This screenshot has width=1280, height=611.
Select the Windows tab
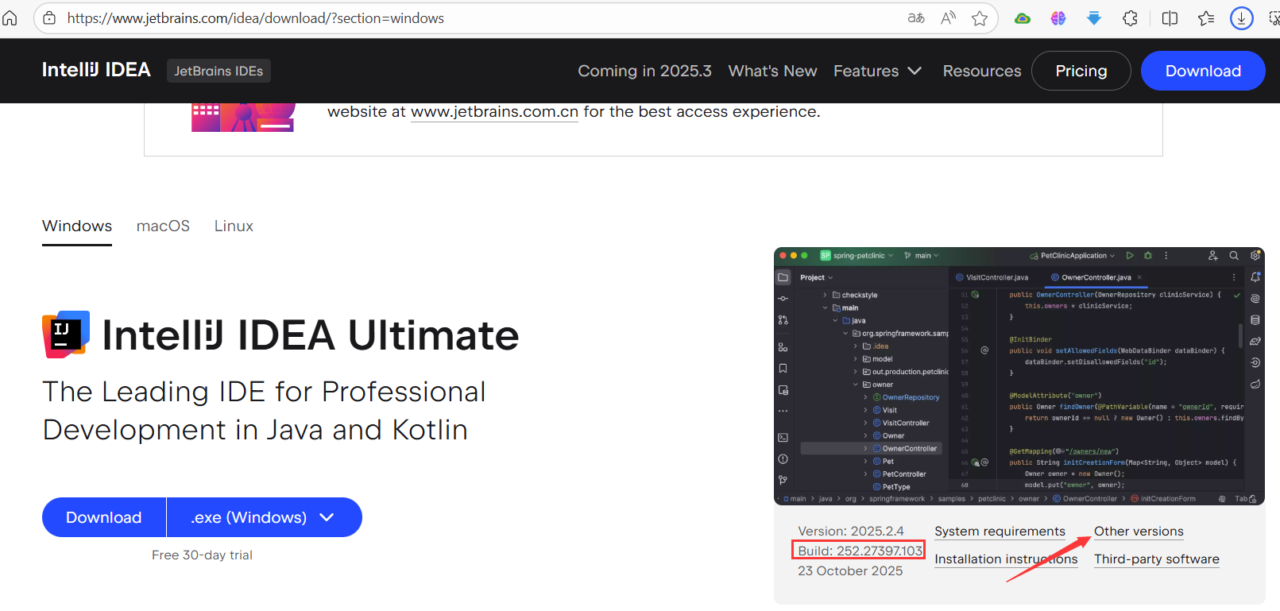click(x=77, y=226)
